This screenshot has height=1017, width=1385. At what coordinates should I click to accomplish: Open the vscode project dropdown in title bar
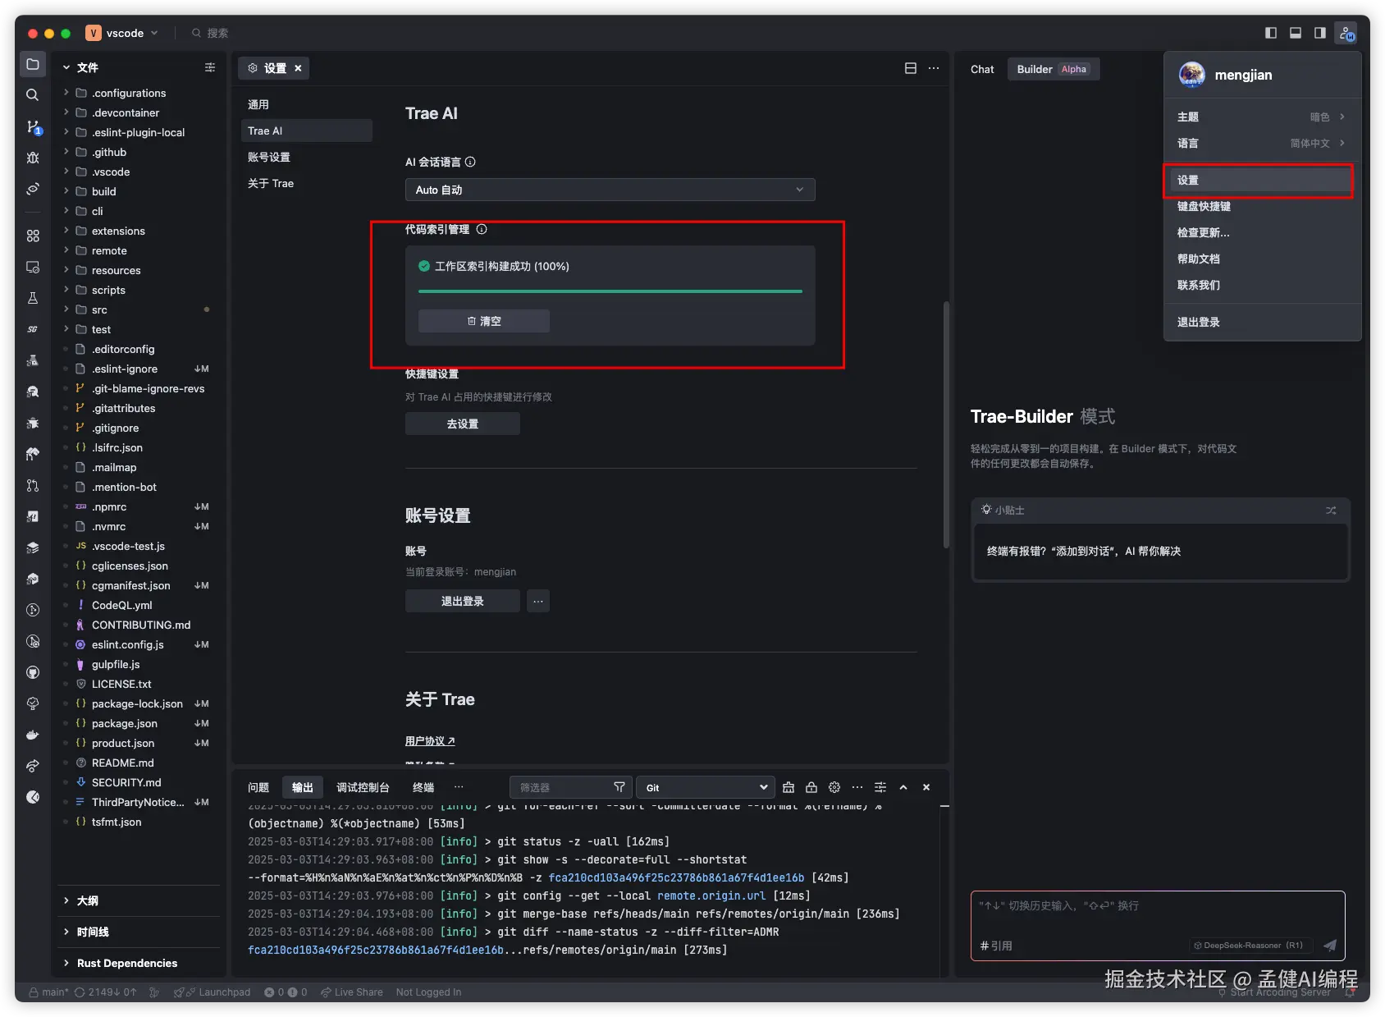point(122,33)
